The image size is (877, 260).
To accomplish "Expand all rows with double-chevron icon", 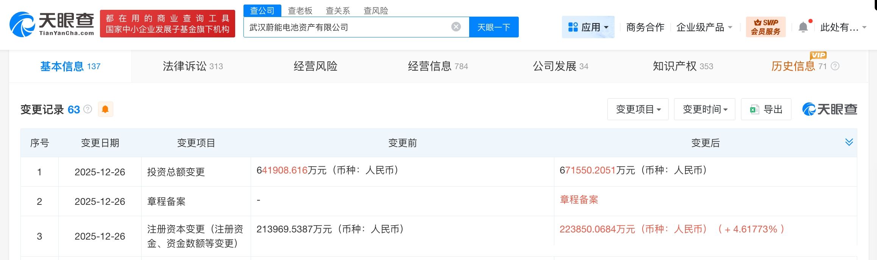I will (x=849, y=142).
